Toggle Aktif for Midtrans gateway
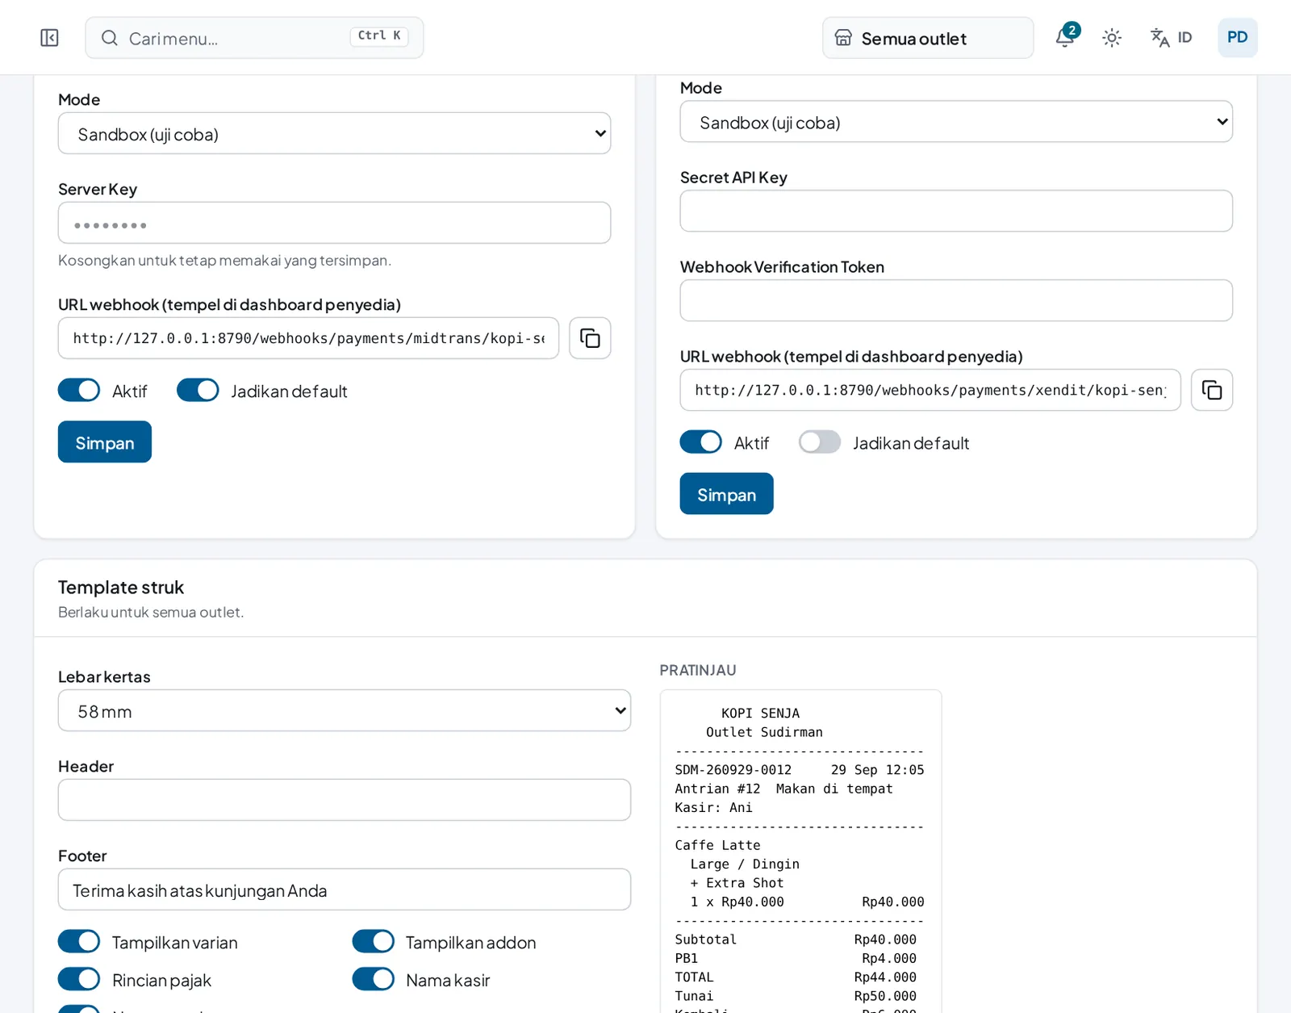The image size is (1291, 1013). 79,390
